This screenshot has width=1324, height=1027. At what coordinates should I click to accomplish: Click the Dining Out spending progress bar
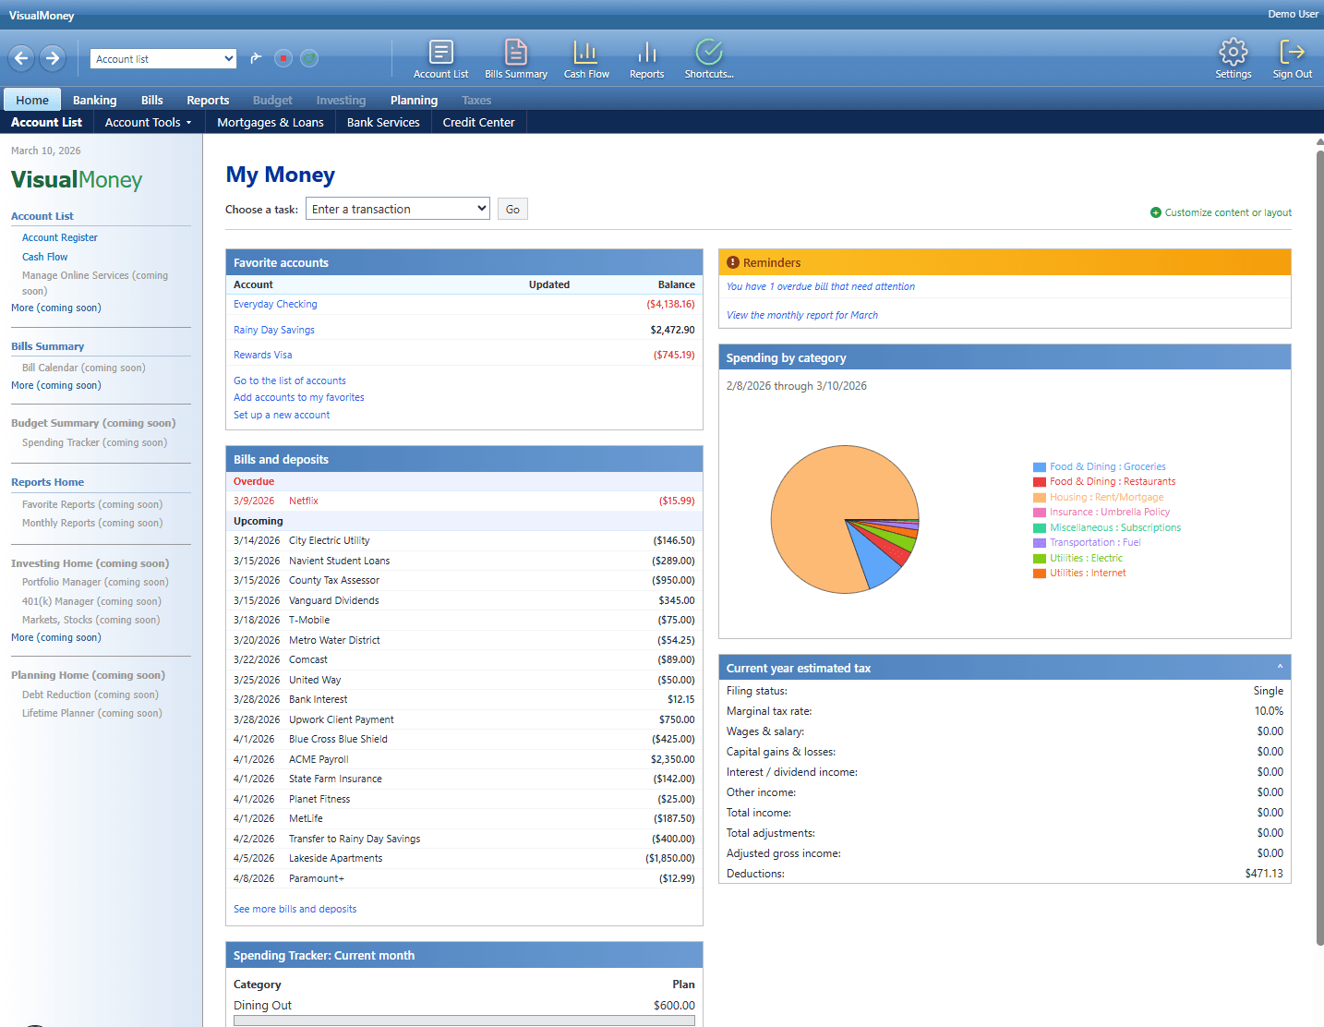click(x=463, y=1021)
